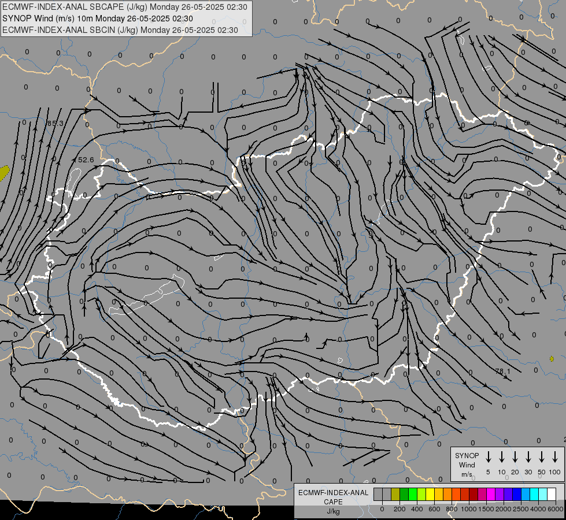The height and width of the screenshot is (520, 566).
Task: Click the SYNOP Wind 10m title line
Action: pyautogui.click(x=98, y=18)
